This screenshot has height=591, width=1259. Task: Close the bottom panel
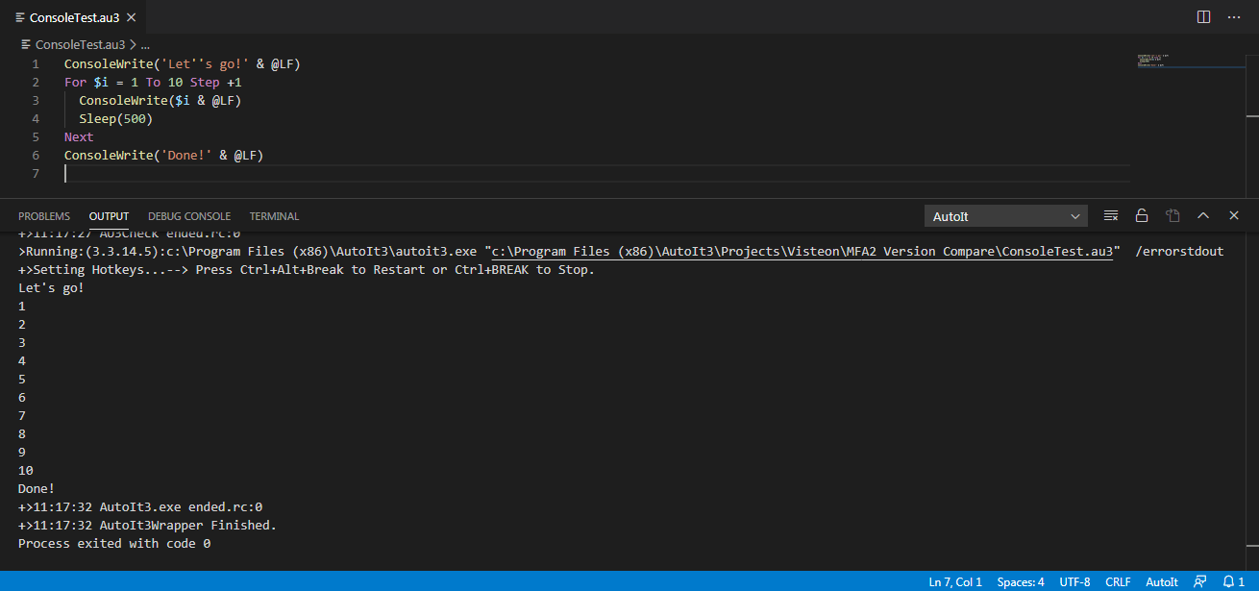1234,216
